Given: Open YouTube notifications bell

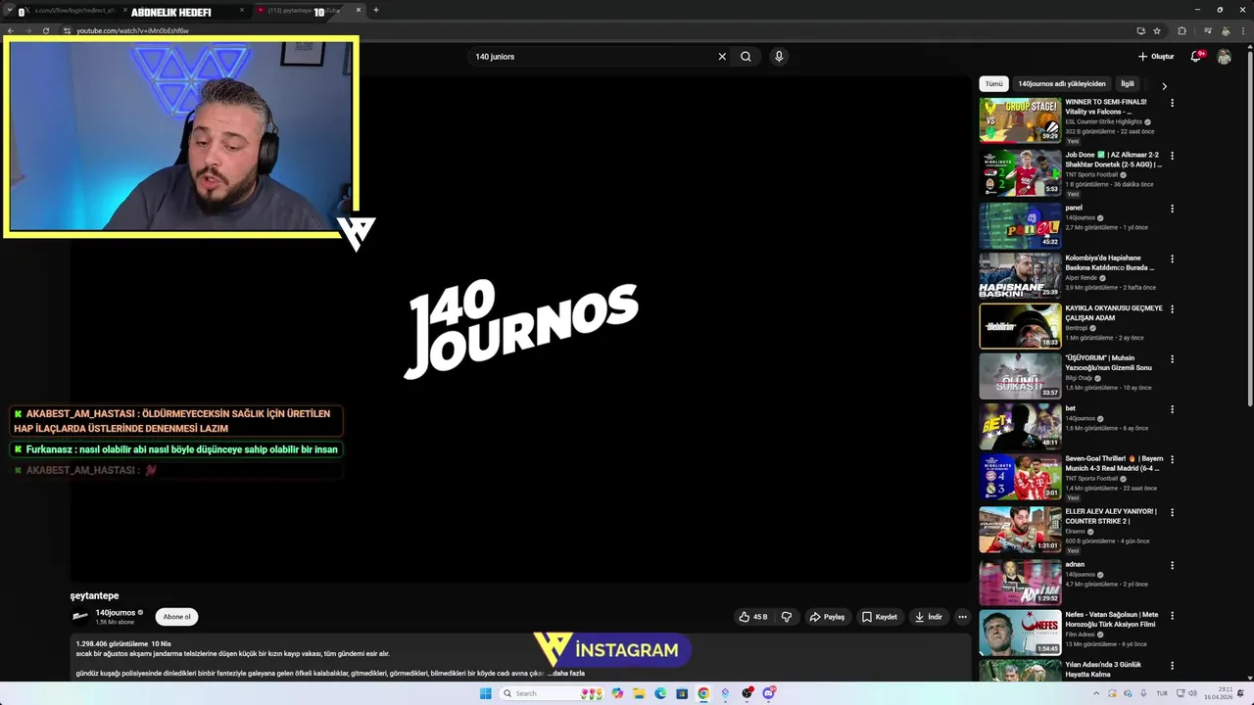Looking at the screenshot, I should click(1195, 57).
